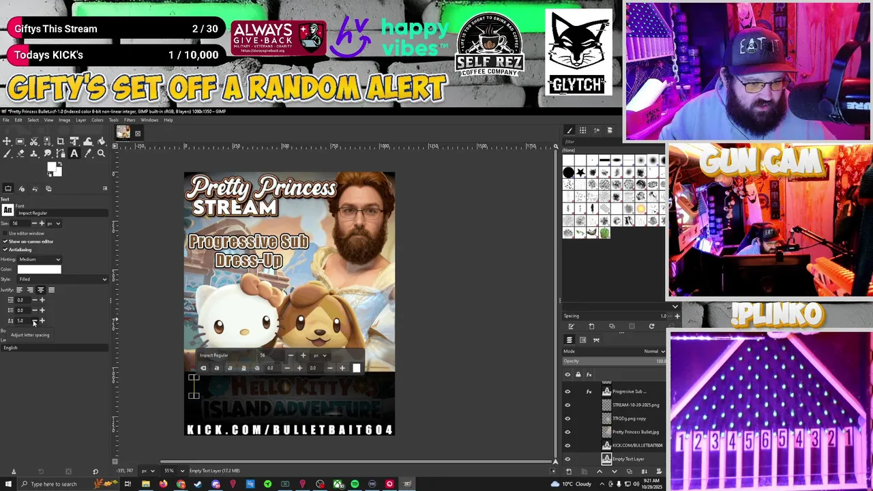
Task: Hide the Empty Text Layer
Action: click(567, 459)
